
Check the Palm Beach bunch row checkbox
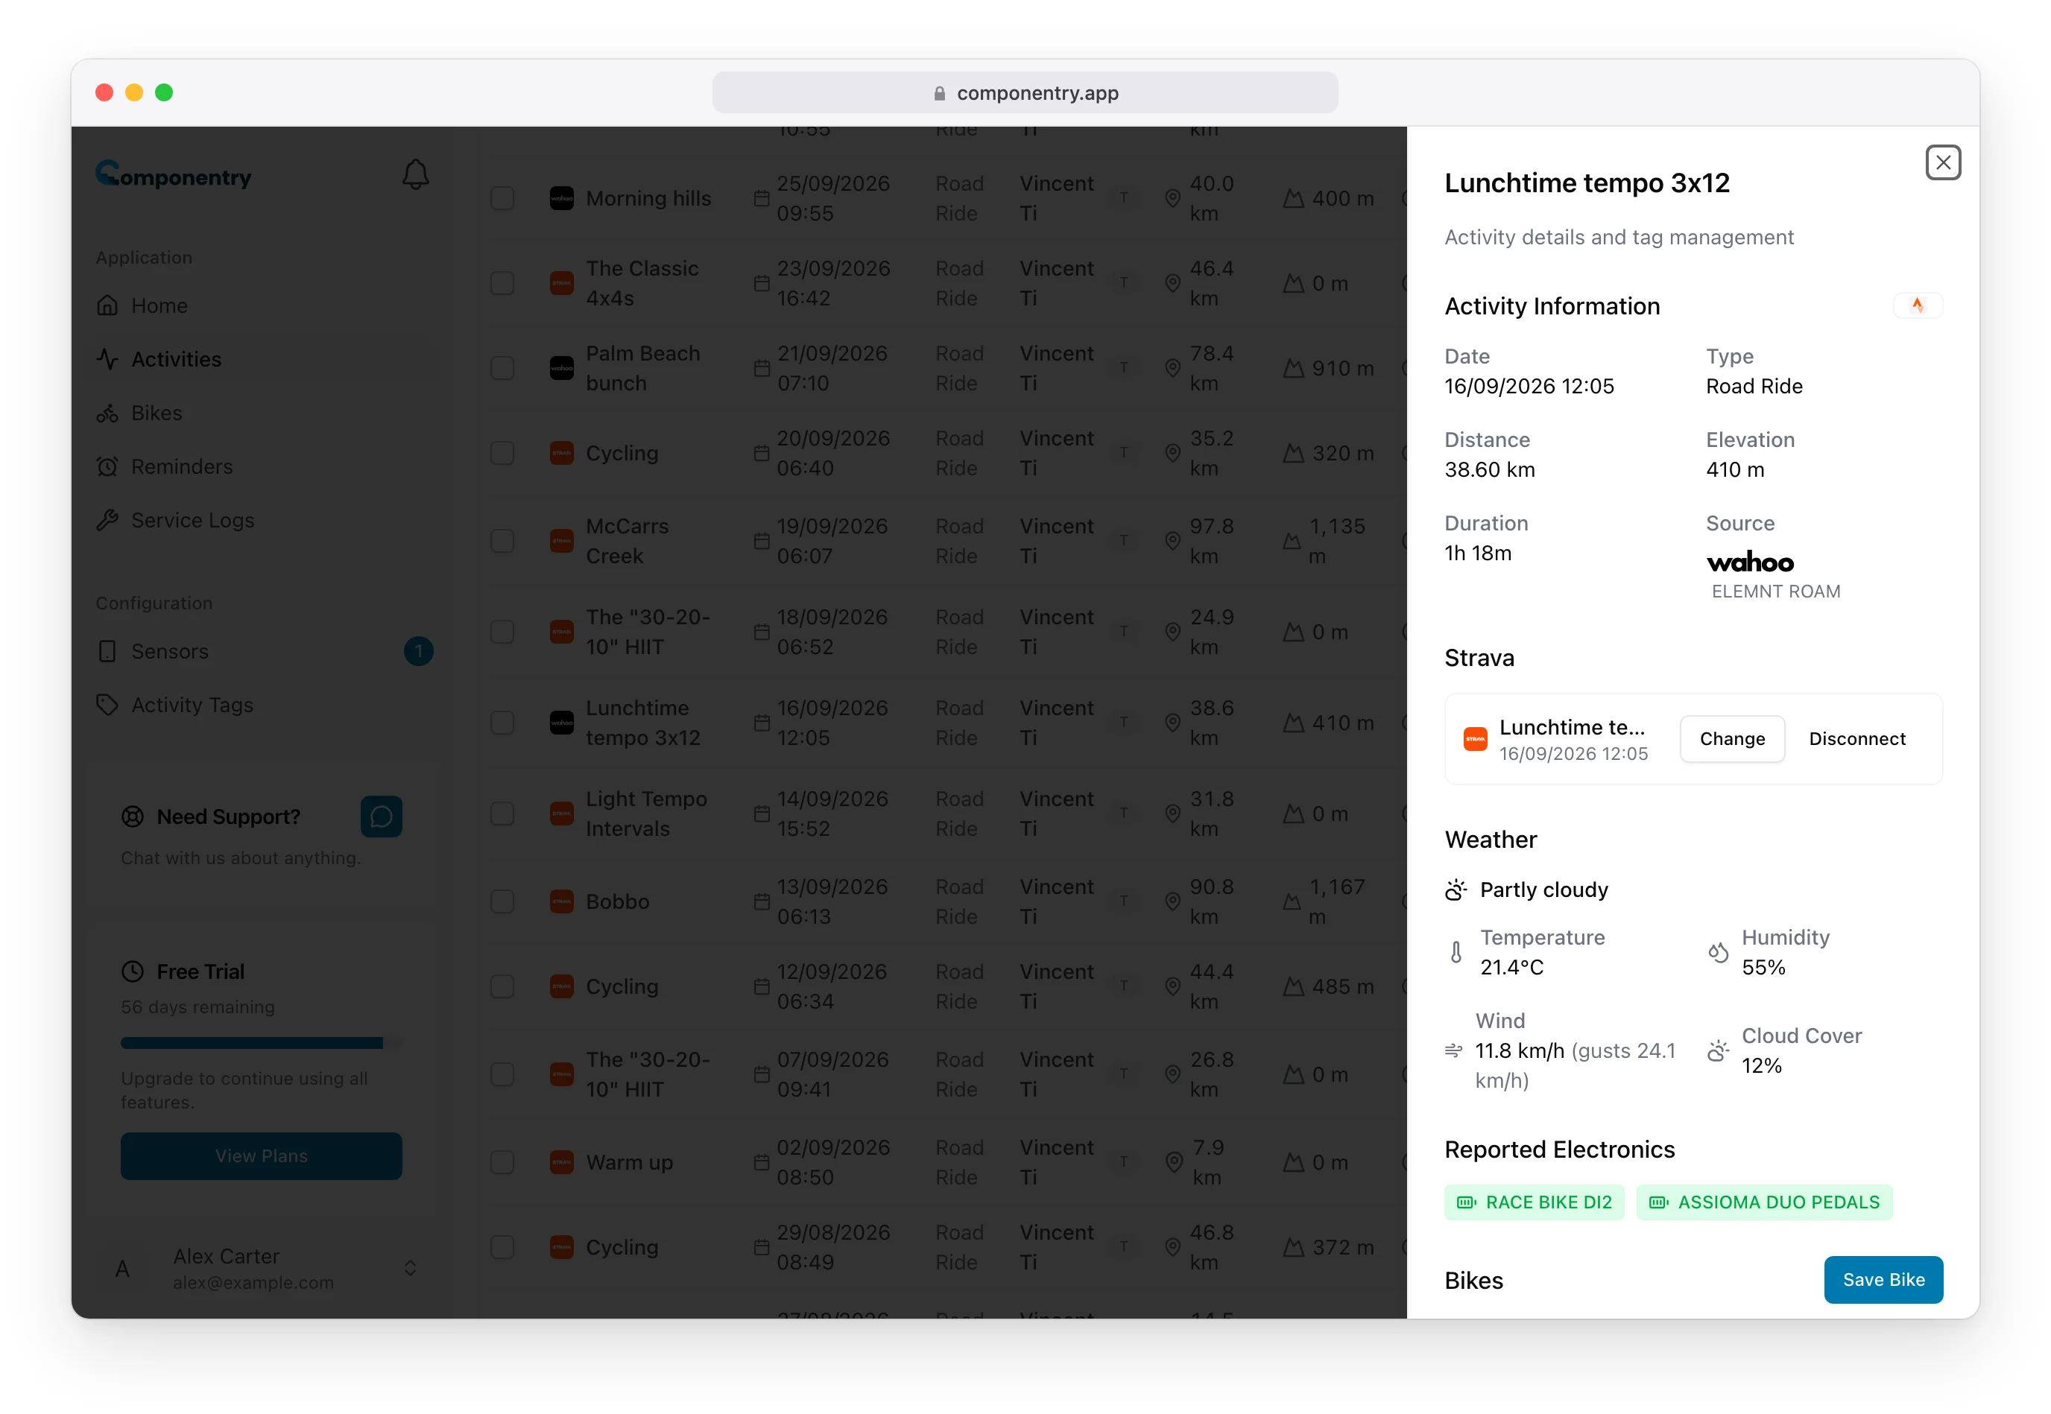[502, 369]
